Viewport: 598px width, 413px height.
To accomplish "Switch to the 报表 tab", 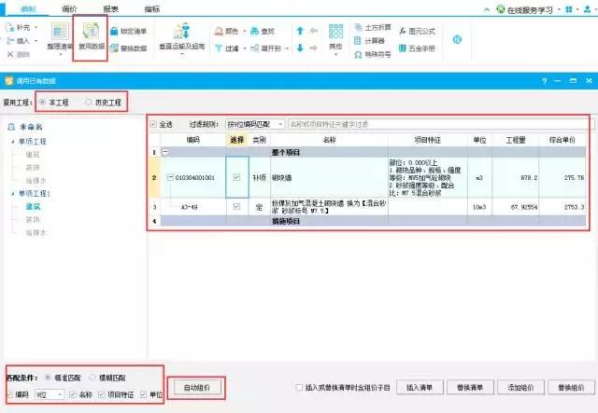I will pos(110,7).
